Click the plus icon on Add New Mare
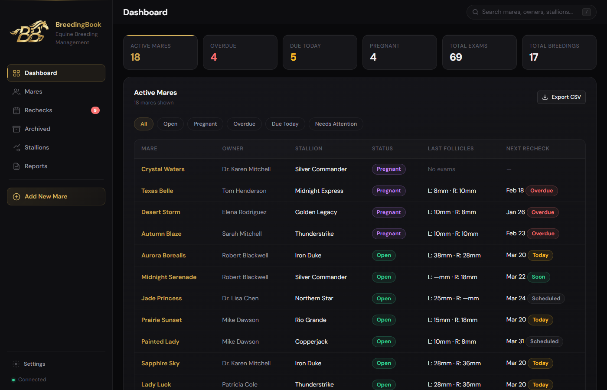Image resolution: width=607 pixels, height=390 pixels. 16,197
